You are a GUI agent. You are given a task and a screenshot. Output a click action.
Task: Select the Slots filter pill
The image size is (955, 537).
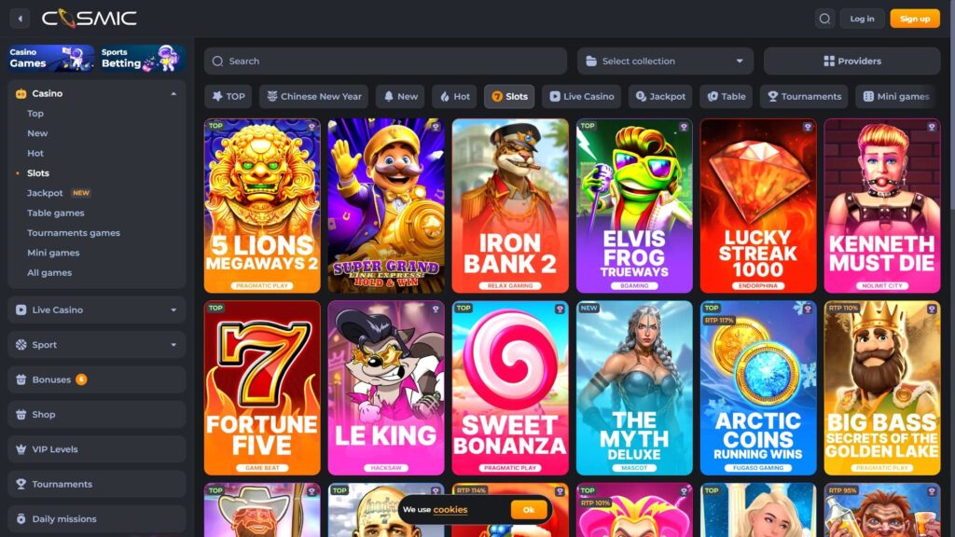click(x=509, y=96)
